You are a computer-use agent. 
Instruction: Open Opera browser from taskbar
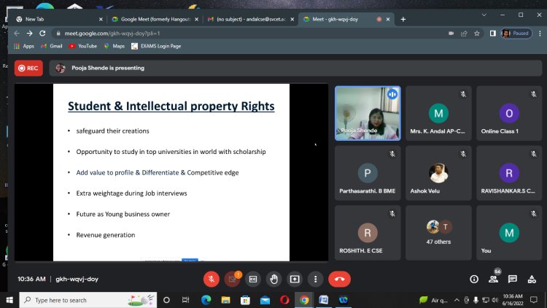[x=284, y=300]
